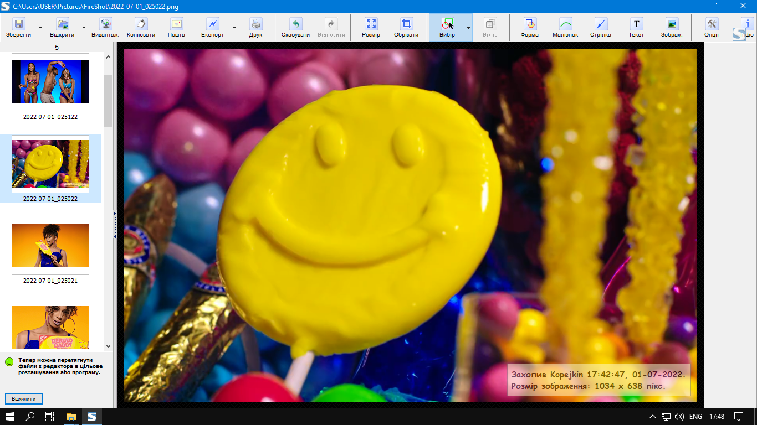
Task: Select the Малюнок (Drawing) tool
Action: [565, 27]
